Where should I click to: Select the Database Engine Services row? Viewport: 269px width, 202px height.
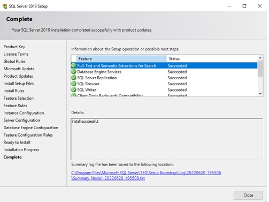coord(164,72)
